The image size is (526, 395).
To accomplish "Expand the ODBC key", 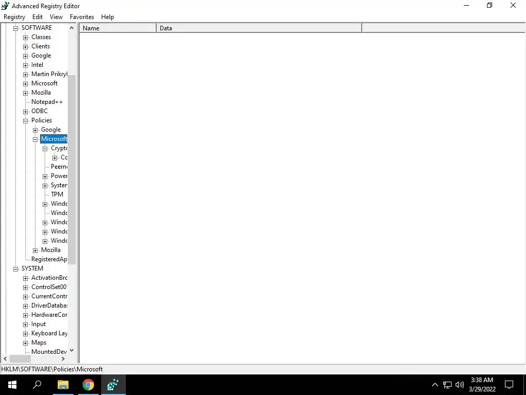I will [x=25, y=112].
